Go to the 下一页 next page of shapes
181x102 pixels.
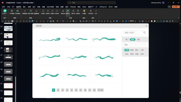[100, 90]
